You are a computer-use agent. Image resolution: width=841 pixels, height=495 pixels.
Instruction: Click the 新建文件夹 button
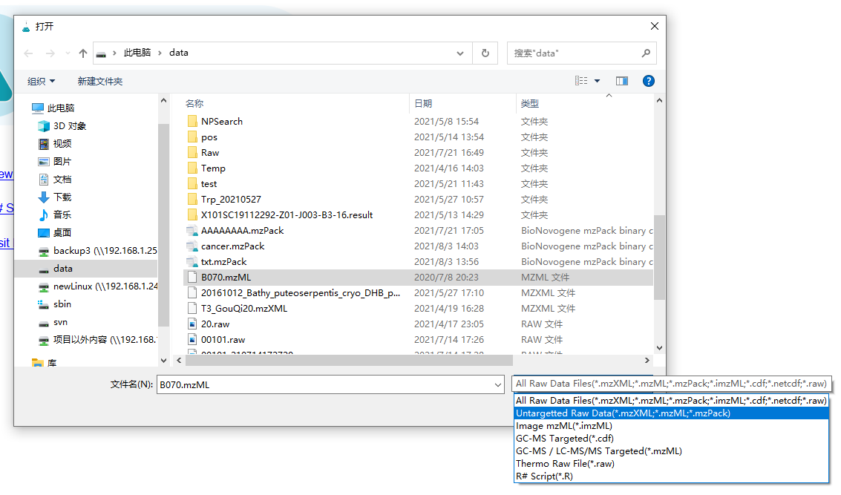coord(100,82)
